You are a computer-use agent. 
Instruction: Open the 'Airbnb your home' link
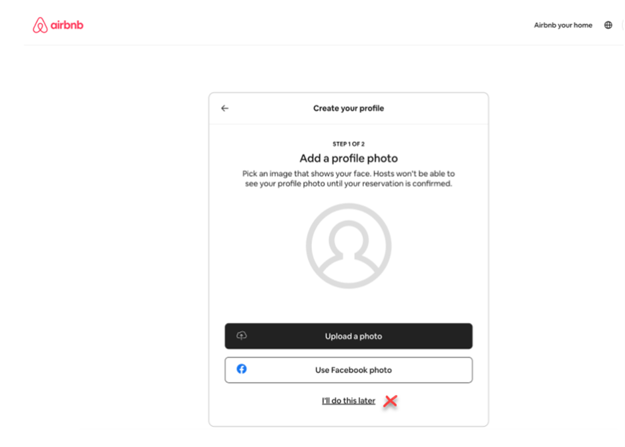pos(563,25)
